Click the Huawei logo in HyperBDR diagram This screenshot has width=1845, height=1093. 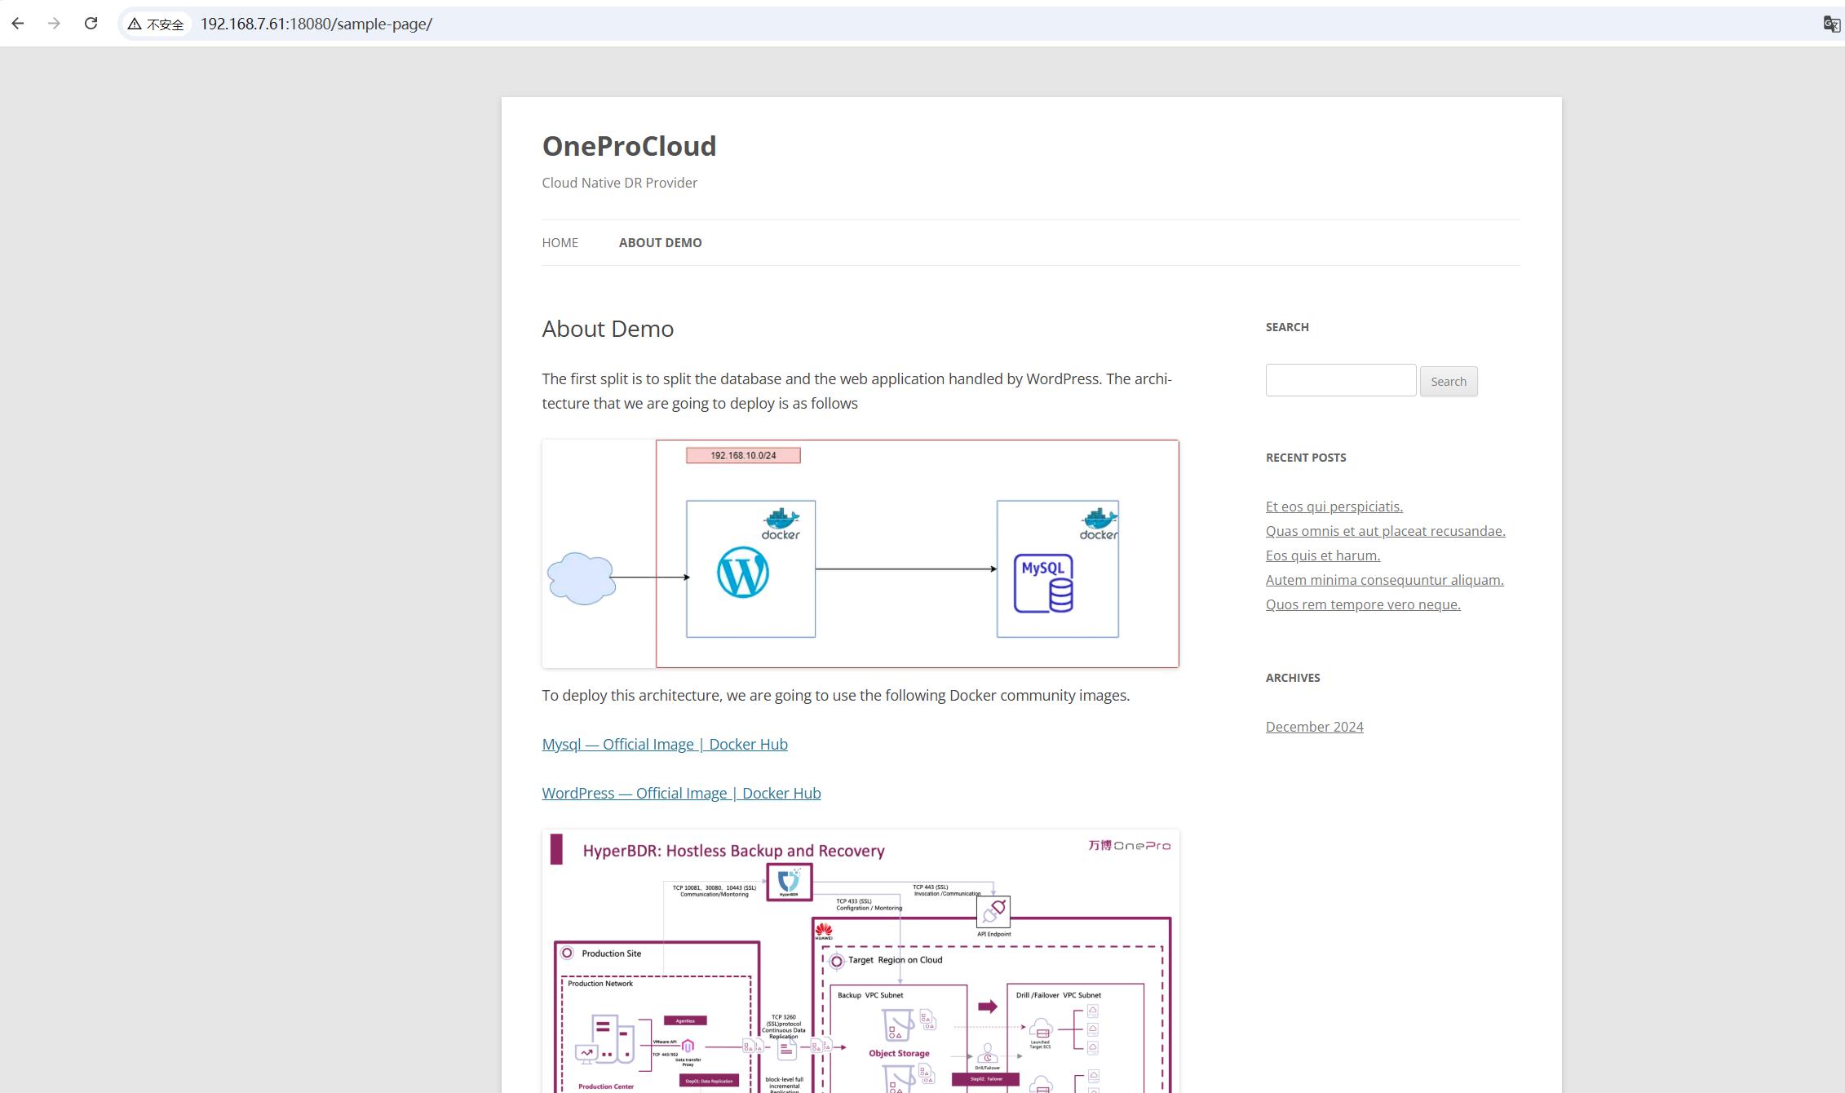[824, 931]
